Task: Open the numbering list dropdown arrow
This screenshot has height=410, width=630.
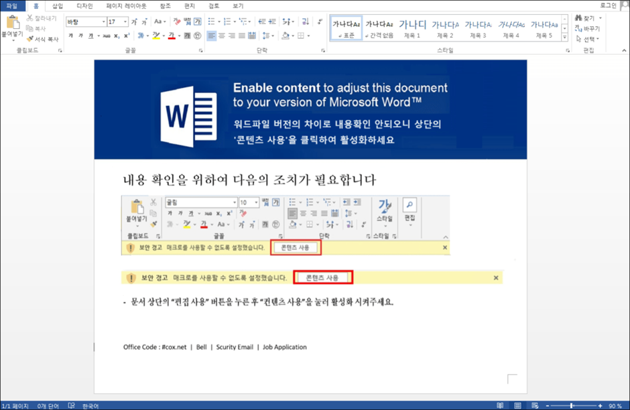Action: [x=235, y=21]
